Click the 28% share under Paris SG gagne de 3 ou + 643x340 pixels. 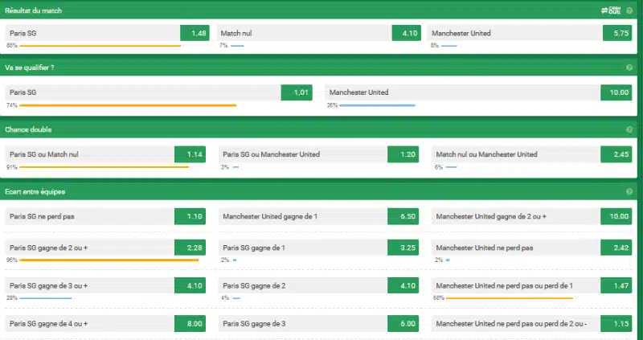click(12, 297)
